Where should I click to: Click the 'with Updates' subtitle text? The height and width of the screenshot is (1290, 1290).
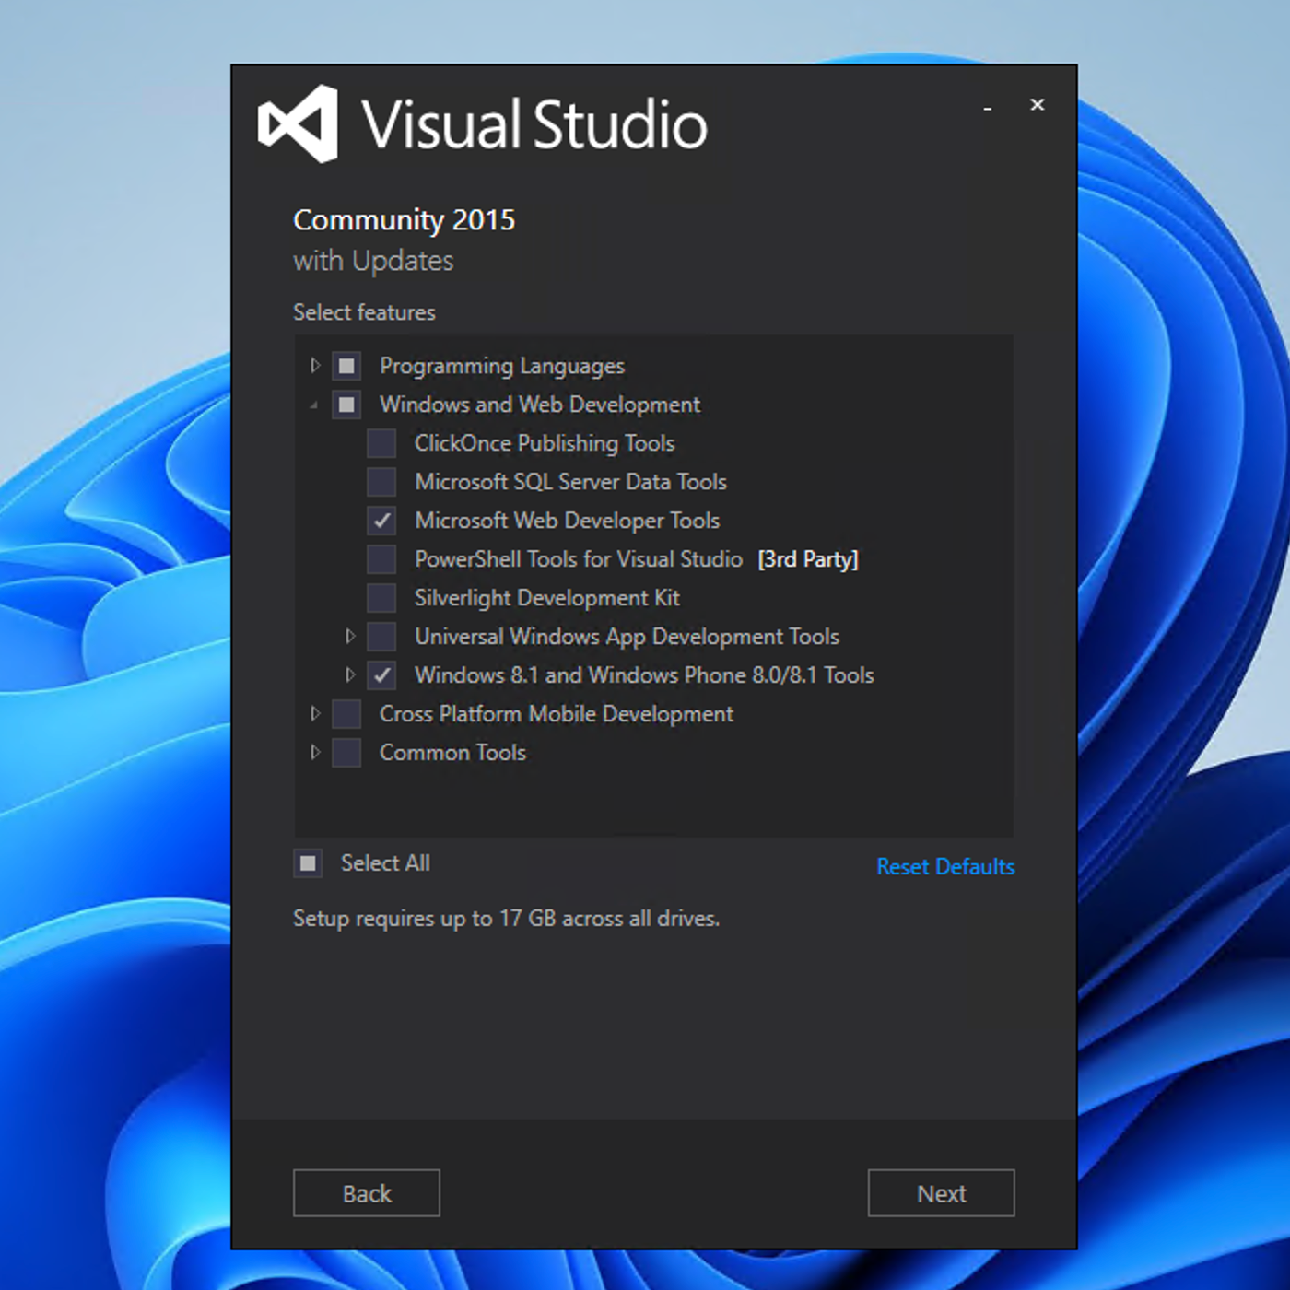[373, 262]
